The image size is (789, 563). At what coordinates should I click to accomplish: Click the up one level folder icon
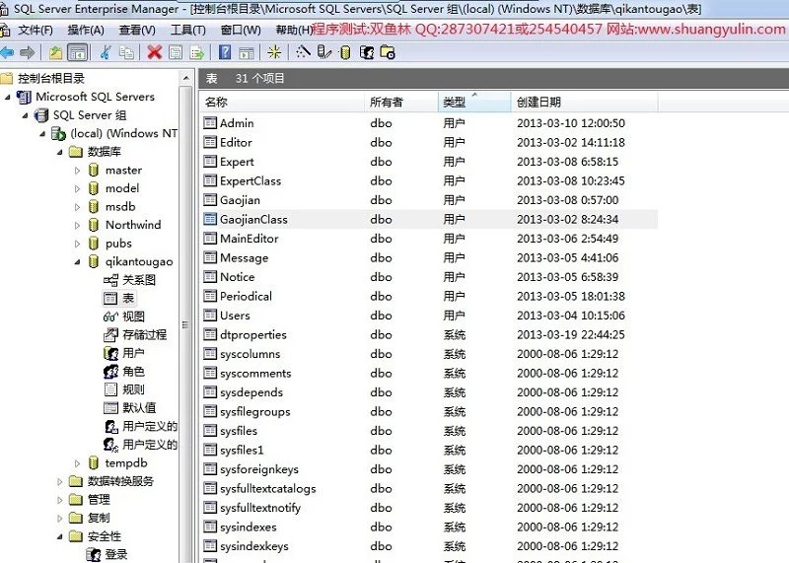[x=56, y=52]
